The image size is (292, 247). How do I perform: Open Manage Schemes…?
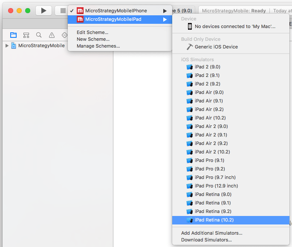(98, 46)
